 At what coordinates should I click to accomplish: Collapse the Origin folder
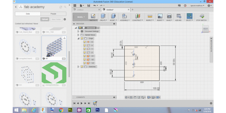point(78,38)
